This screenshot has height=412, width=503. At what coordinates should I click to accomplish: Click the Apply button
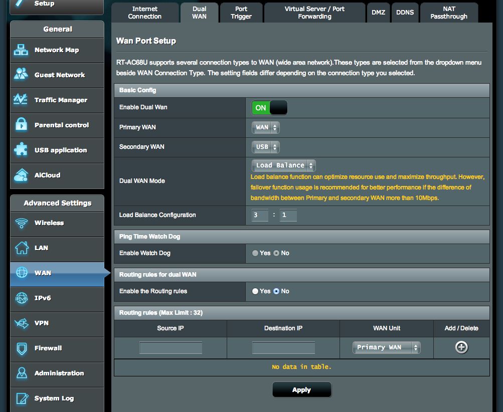[301, 389]
